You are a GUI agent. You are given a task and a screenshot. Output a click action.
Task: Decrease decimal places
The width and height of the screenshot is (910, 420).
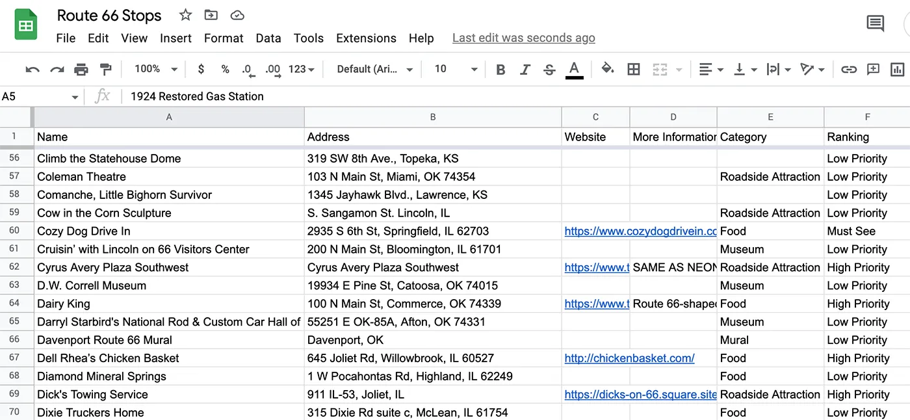coord(247,69)
